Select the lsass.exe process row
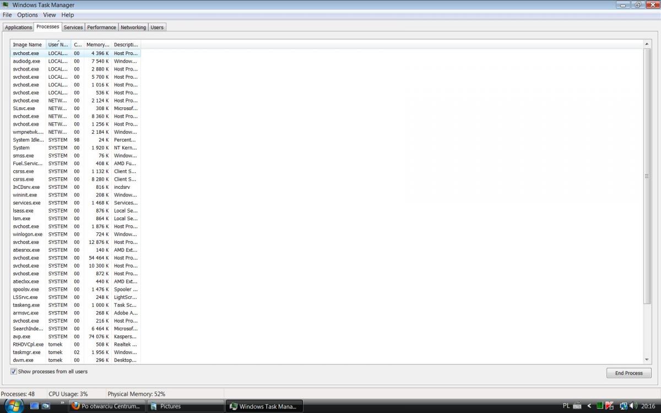Screen dimensions: 661x413 (x=75, y=211)
